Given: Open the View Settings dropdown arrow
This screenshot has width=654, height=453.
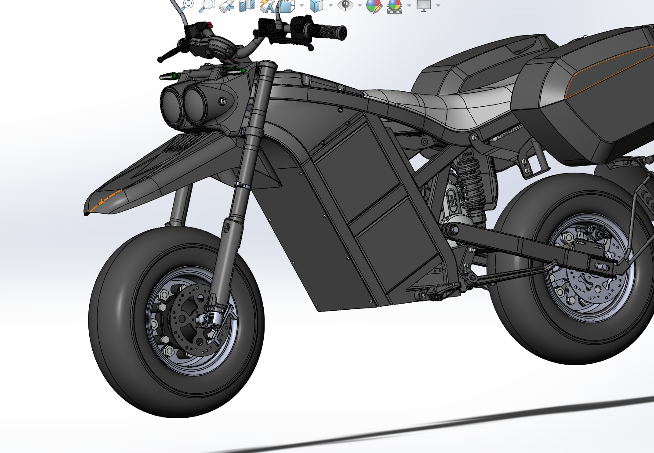Looking at the screenshot, I should coord(438,6).
